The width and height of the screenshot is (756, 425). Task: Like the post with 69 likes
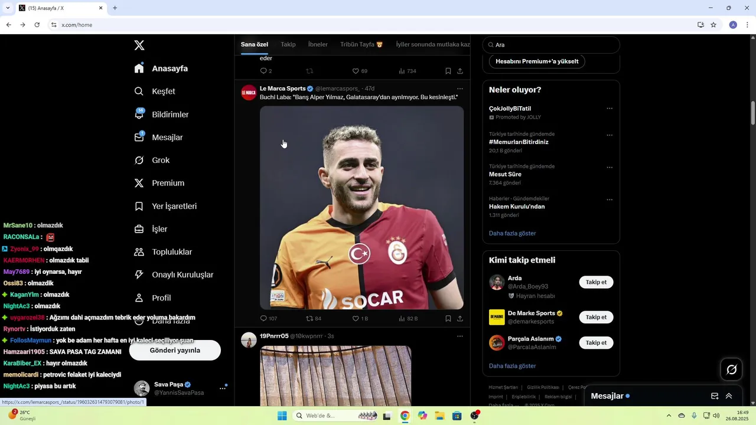tap(356, 71)
